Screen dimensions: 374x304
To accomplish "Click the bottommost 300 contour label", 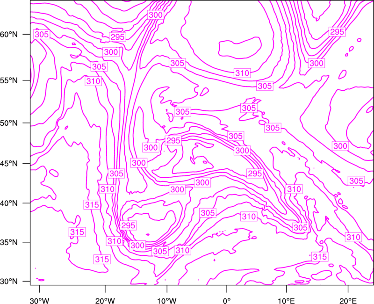I will click(137, 245).
